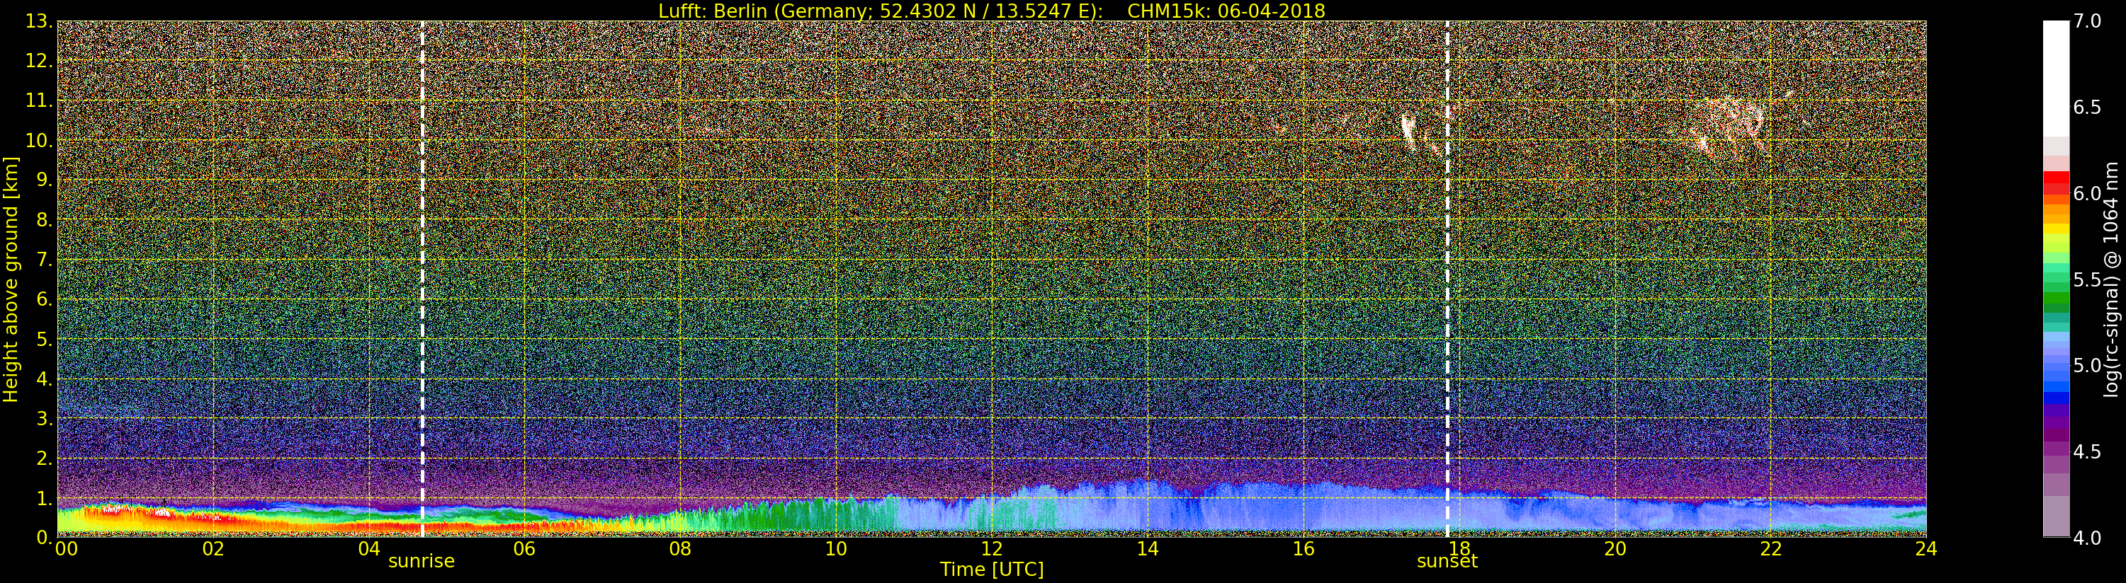Click the '7.0' colorbar tick label
The height and width of the screenshot is (583, 2126).
click(x=2087, y=21)
